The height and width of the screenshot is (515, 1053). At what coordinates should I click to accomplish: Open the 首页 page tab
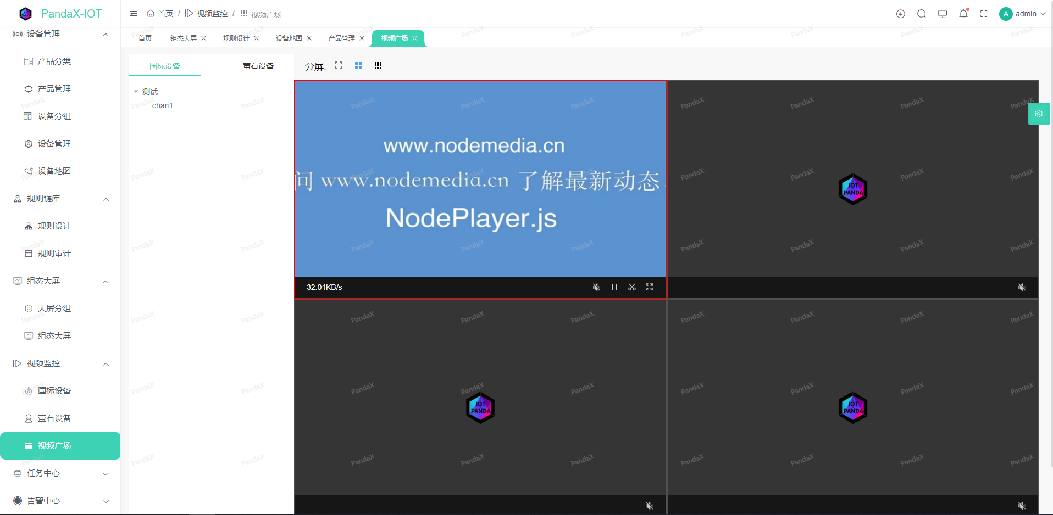[145, 38]
